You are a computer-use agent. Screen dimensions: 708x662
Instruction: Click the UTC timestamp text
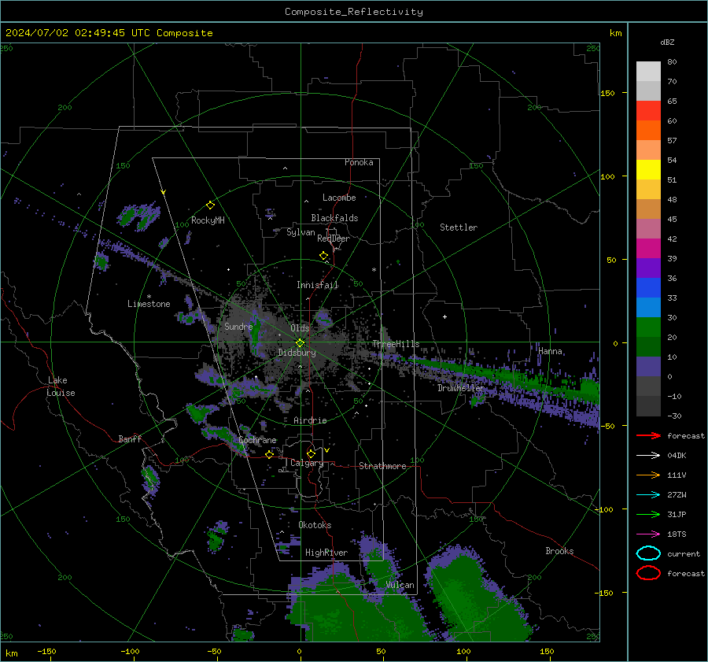109,33
